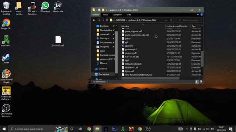Open Task View from the taskbar

[x=80, y=129]
